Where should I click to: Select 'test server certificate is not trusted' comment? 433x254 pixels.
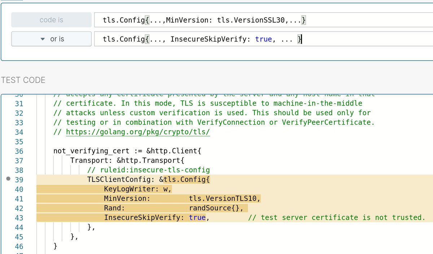click(337, 218)
